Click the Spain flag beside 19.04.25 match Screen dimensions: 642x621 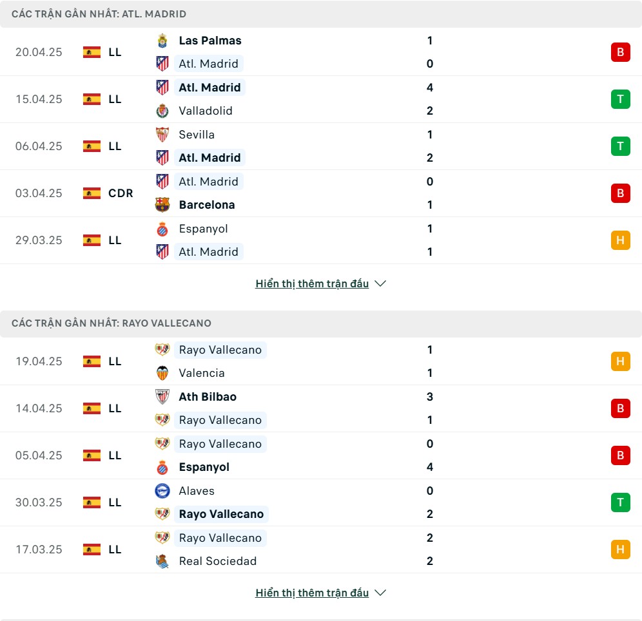(92, 361)
